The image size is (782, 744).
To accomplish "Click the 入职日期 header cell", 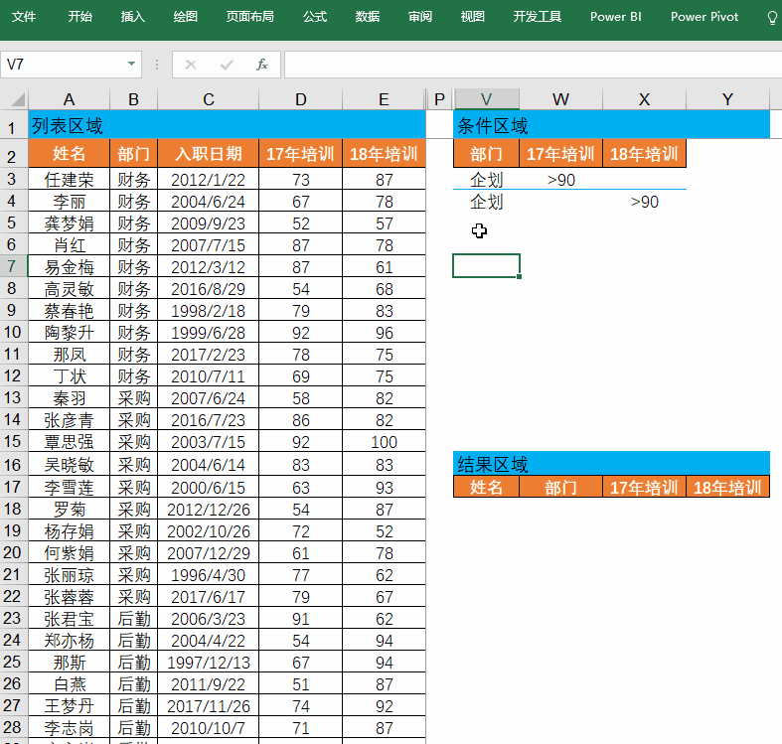I will click(x=209, y=154).
